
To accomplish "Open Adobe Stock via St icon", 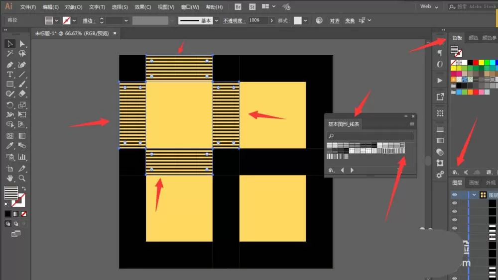I will [252, 6].
